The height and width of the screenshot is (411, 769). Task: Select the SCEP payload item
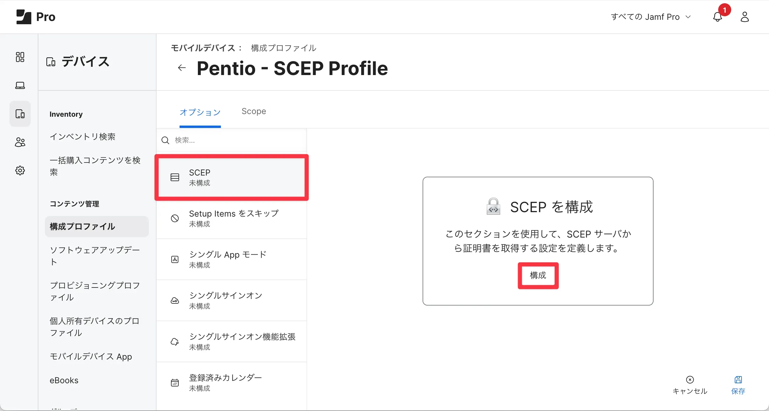pyautogui.click(x=231, y=177)
